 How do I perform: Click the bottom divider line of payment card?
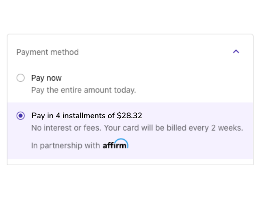[x=130, y=164]
